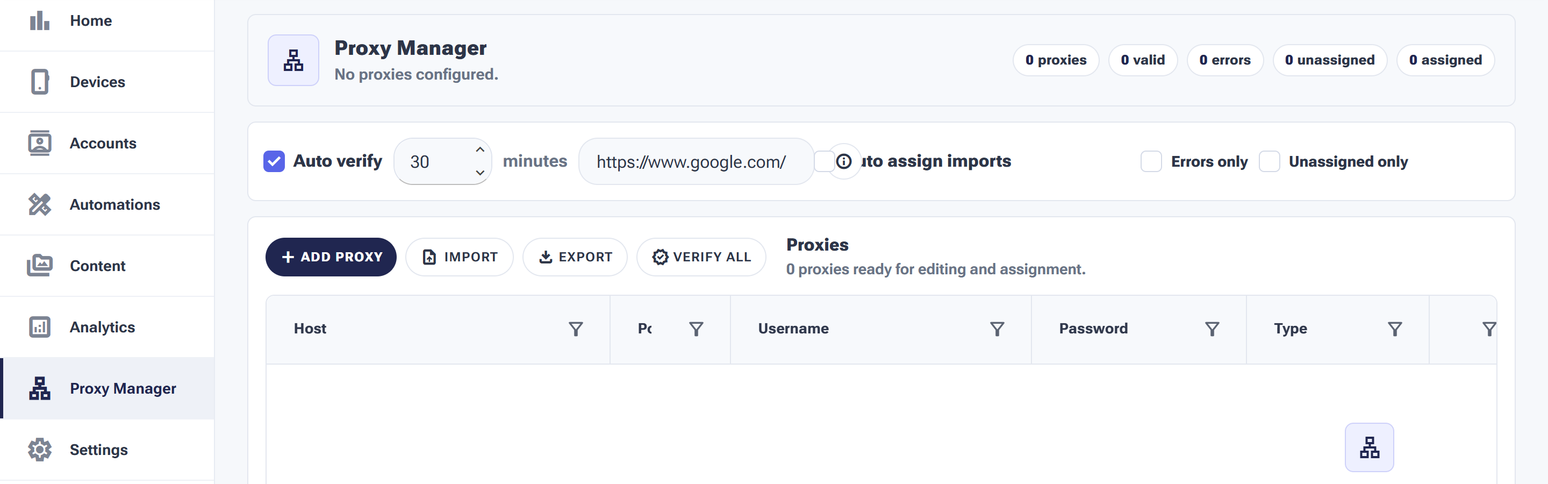Filter the Username column
The height and width of the screenshot is (484, 1548).
(997, 329)
